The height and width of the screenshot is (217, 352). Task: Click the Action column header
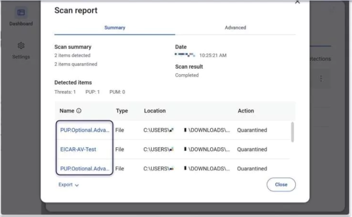click(x=246, y=111)
